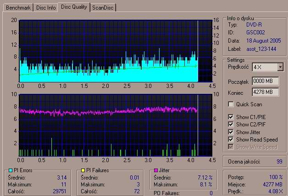288x196 pixels.
Task: Toggle Show C2/PIF checkbox
Action: [x=231, y=124]
